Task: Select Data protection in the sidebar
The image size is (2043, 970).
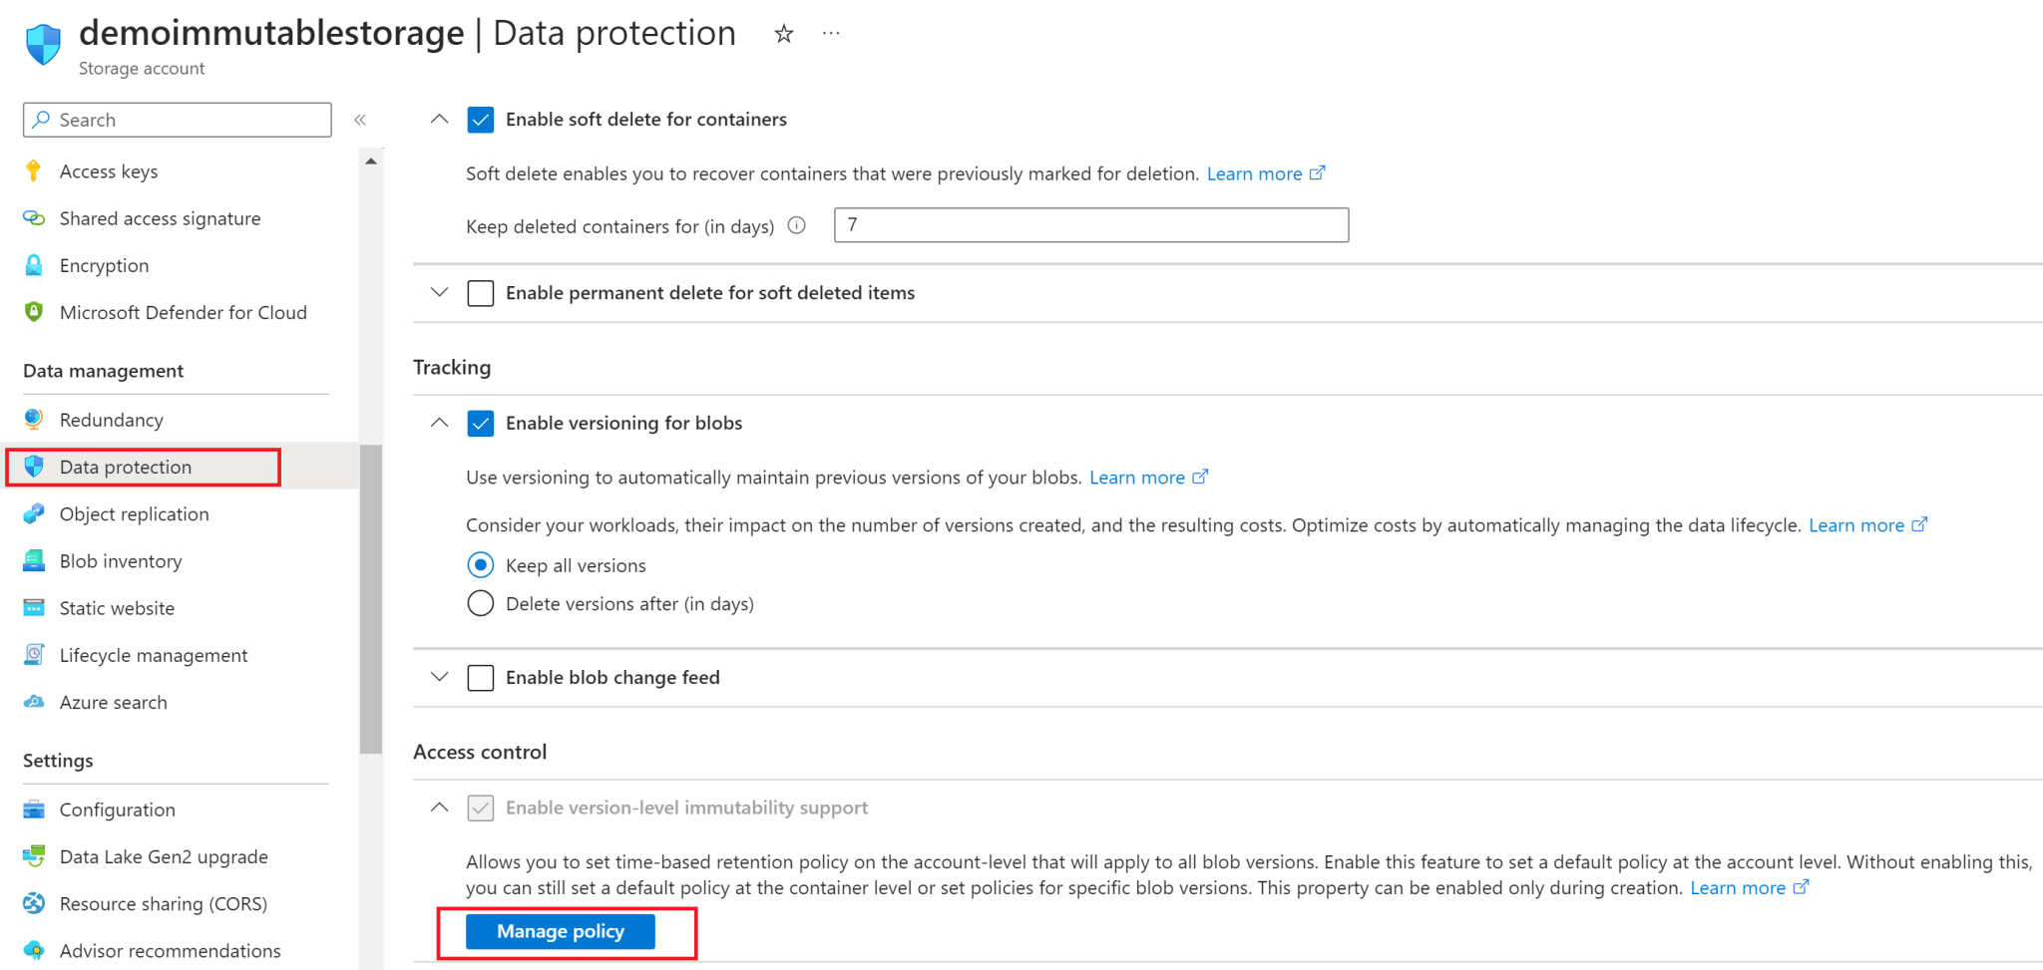Action: tap(125, 466)
